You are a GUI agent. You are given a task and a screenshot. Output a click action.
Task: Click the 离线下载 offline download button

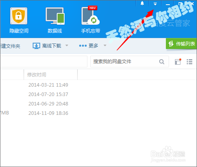coord(47,46)
